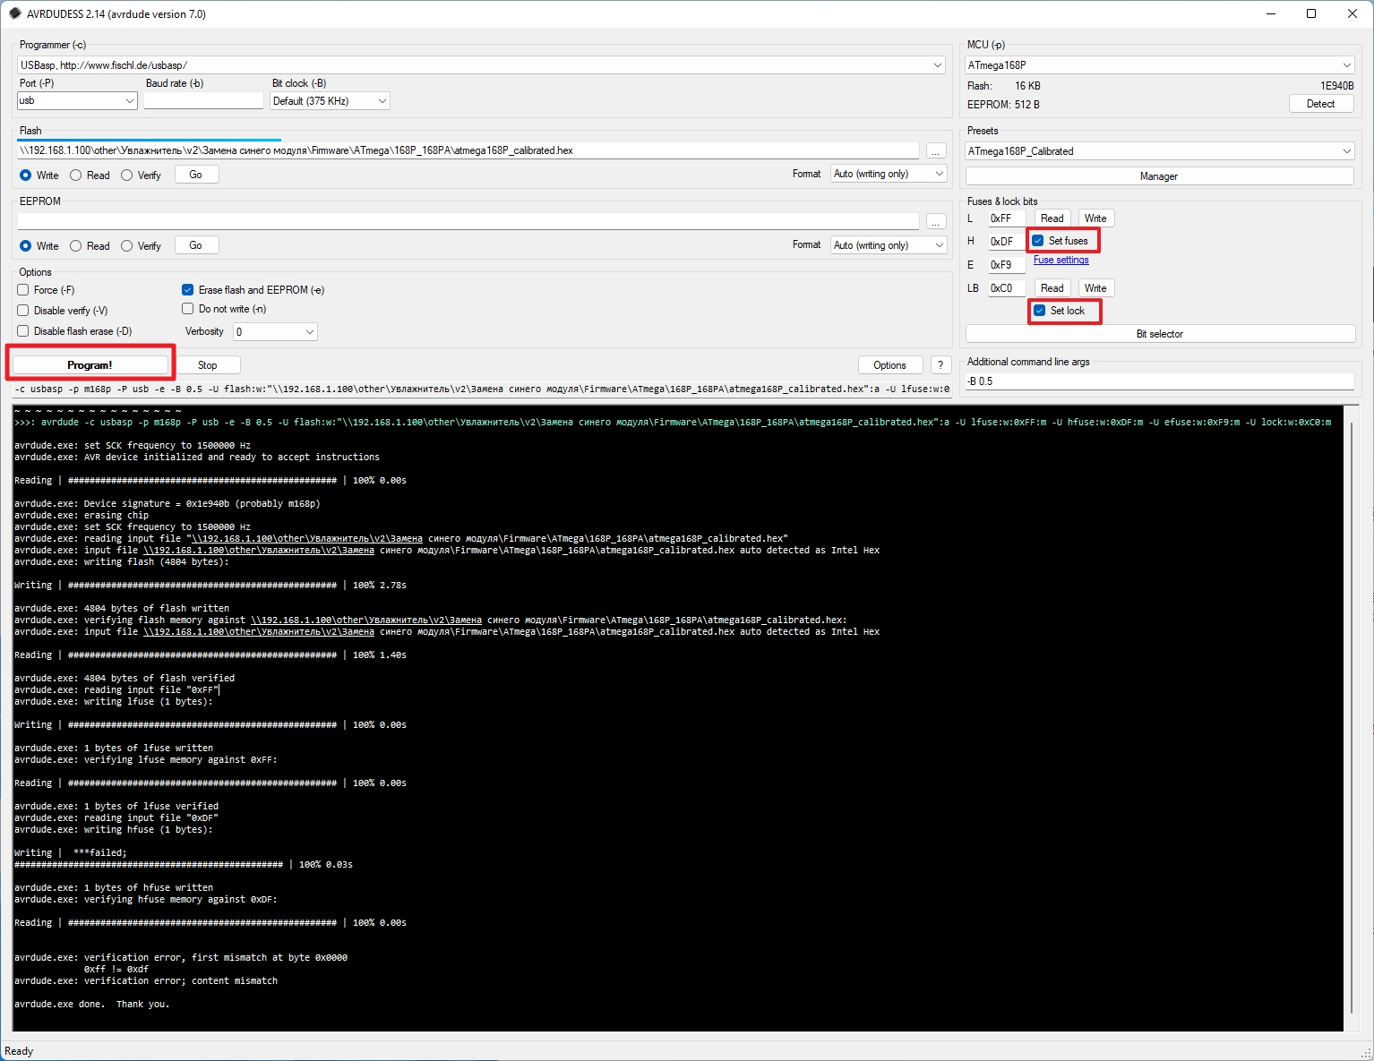Viewport: 1374px width, 1061px height.
Task: Write the fuses with Write button
Action: point(1095,218)
